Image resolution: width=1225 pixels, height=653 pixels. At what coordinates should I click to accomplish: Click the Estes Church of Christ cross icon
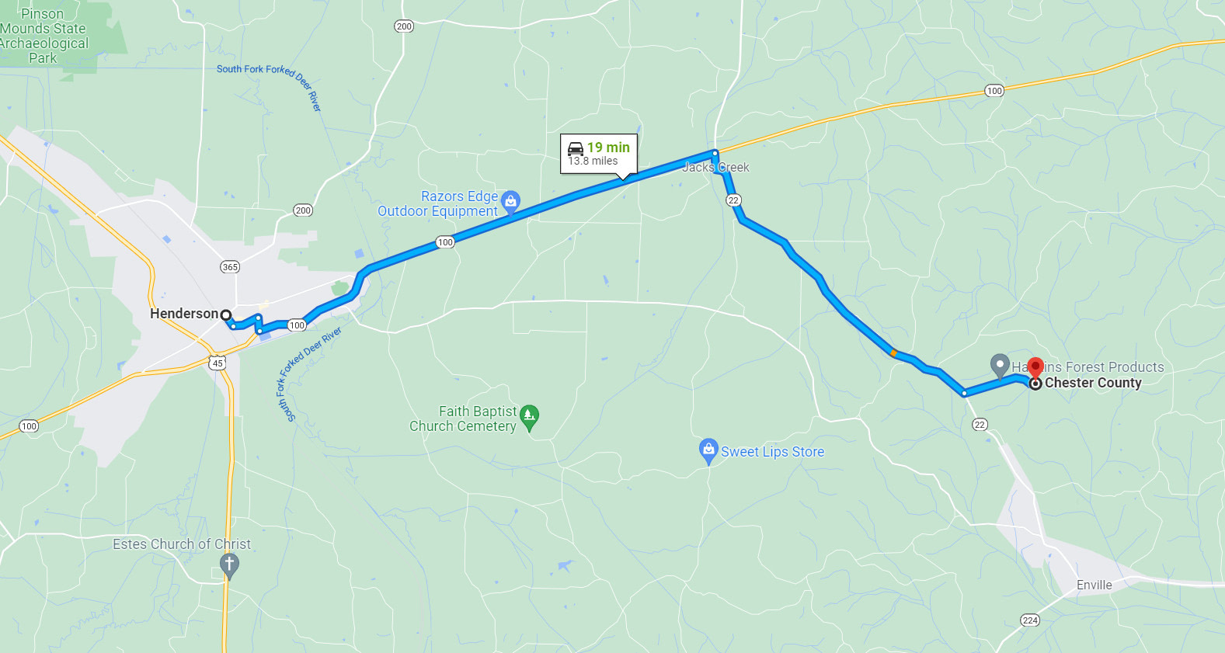pos(228,565)
